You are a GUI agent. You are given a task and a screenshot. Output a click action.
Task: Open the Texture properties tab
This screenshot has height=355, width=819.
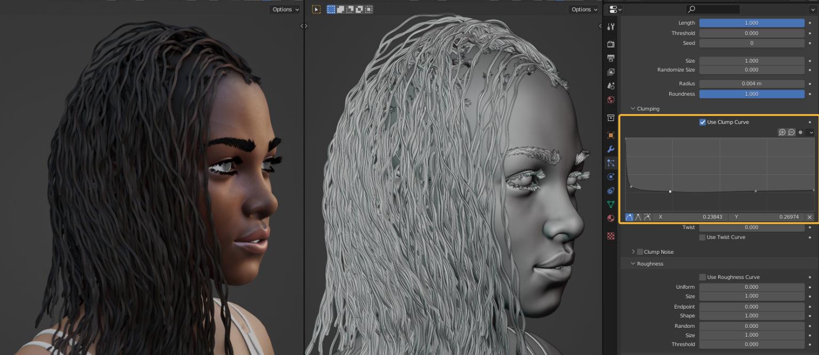pyautogui.click(x=611, y=236)
